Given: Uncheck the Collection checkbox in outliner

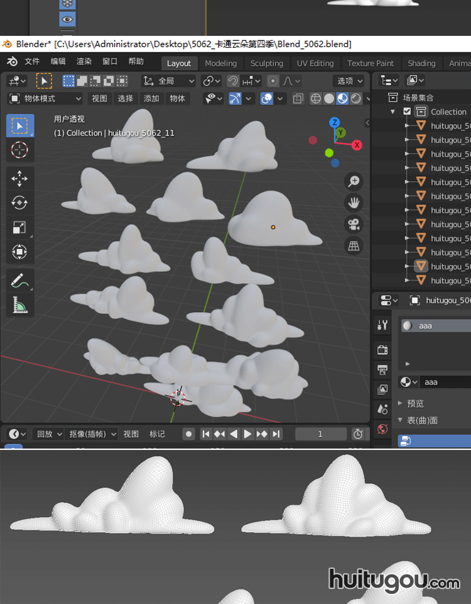Looking at the screenshot, I should (407, 111).
